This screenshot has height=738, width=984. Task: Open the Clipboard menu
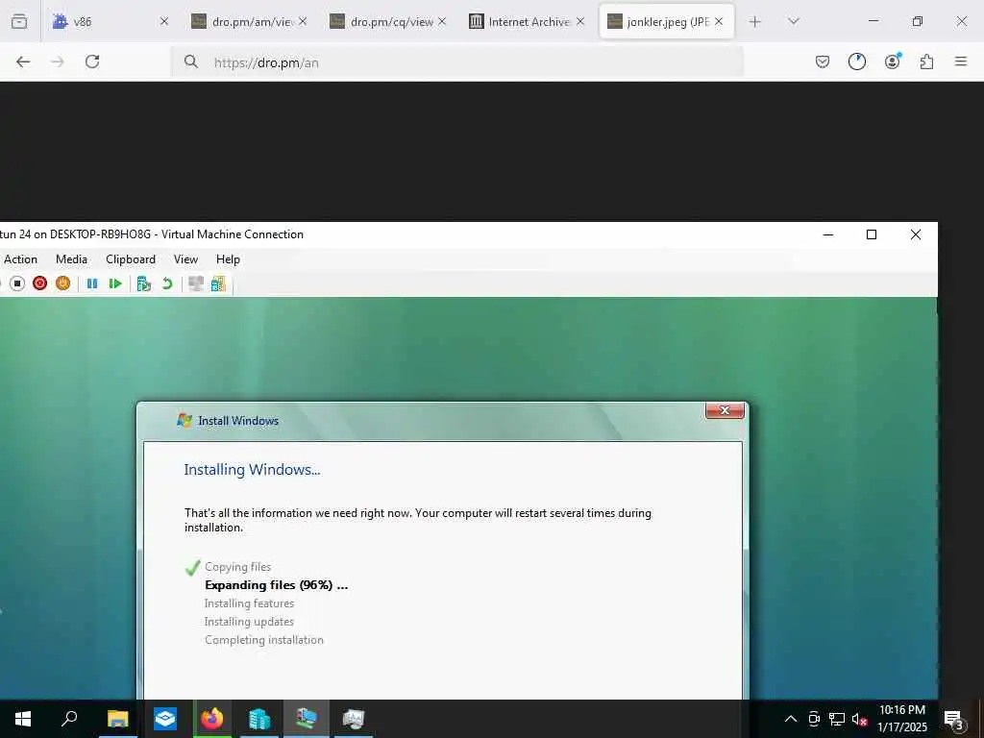pos(131,259)
